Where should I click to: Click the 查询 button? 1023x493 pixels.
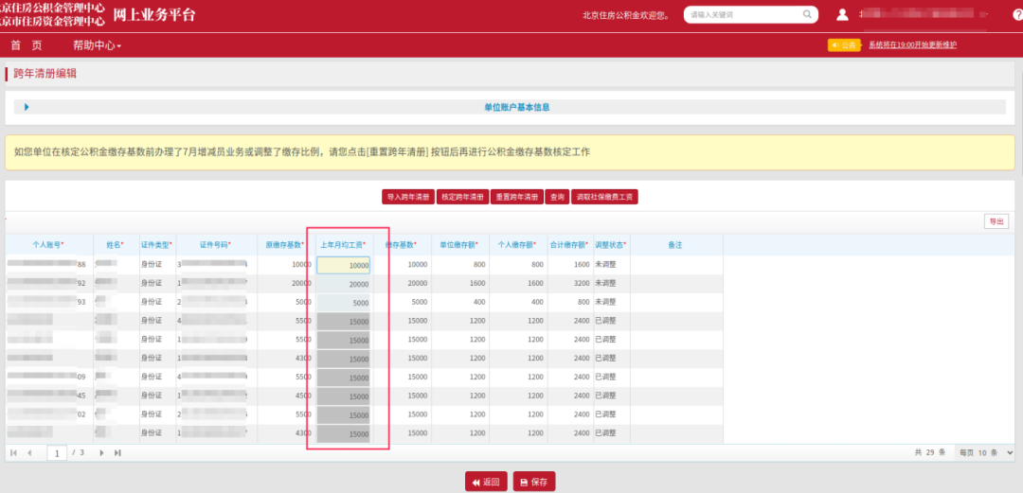[x=557, y=197]
